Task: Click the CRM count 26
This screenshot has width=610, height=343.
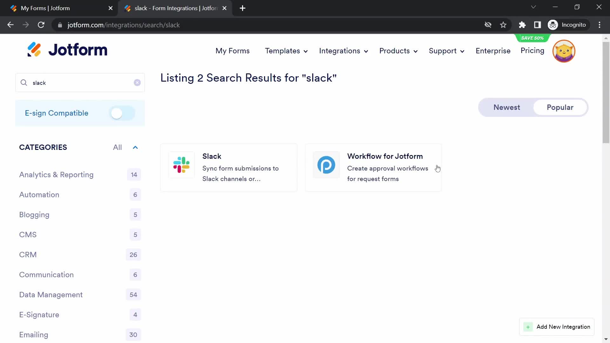Action: 133,255
